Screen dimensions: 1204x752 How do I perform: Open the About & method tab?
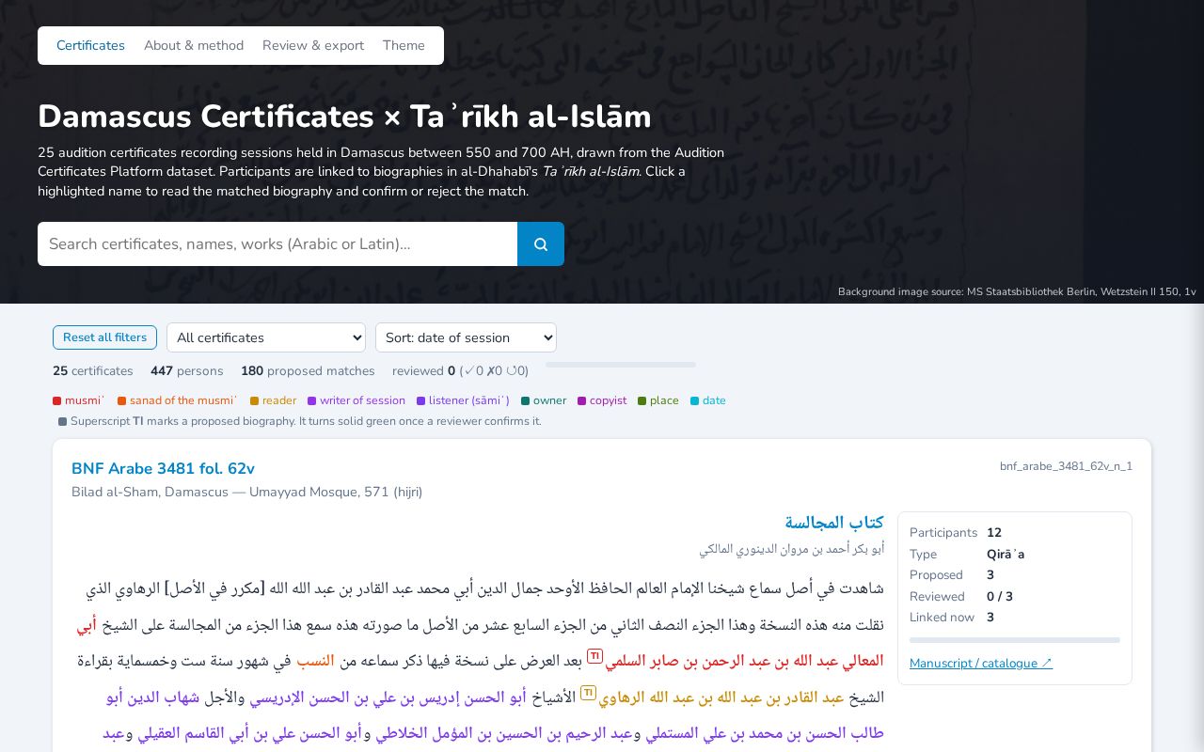coord(194,45)
